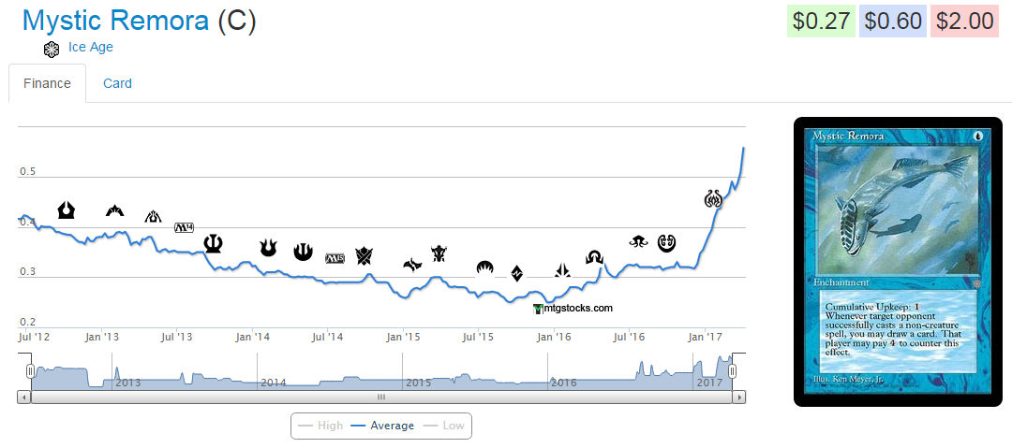Click the Shadows over Innistrad set icon
The height and width of the screenshot is (448, 1012).
click(594, 257)
